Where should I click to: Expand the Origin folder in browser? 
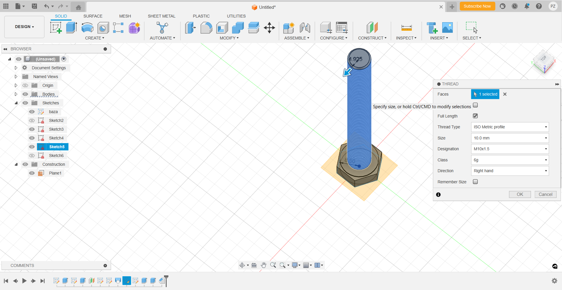click(x=16, y=85)
